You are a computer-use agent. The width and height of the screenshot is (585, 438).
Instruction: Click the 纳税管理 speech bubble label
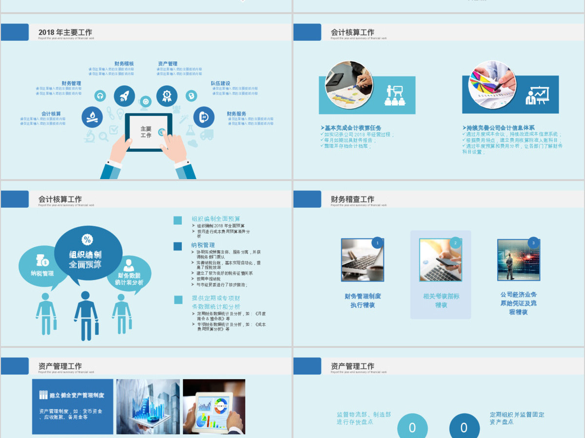pyautogui.click(x=42, y=274)
